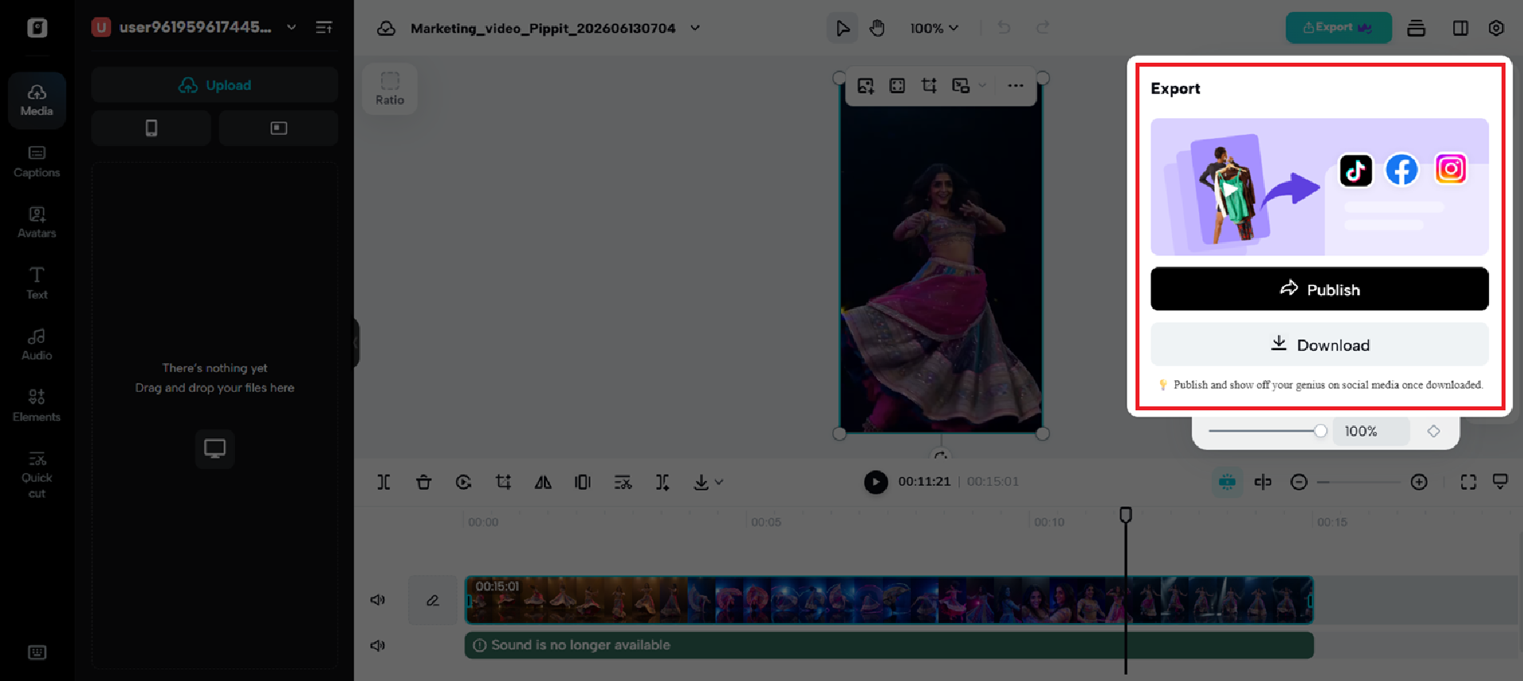Open the 100% canvas zoom dropdown
This screenshot has width=1523, height=681.
934,28
